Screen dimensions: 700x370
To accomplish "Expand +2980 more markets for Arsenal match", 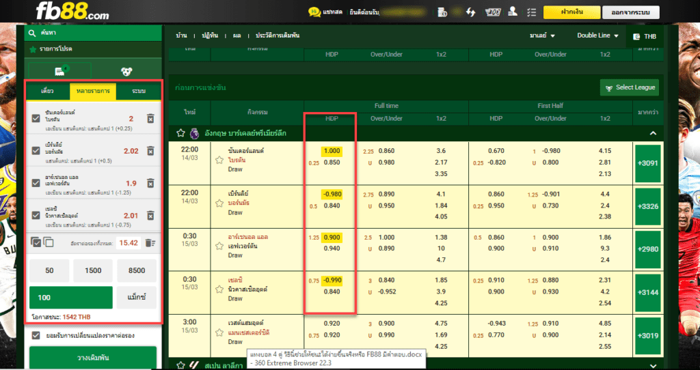I will [x=648, y=249].
